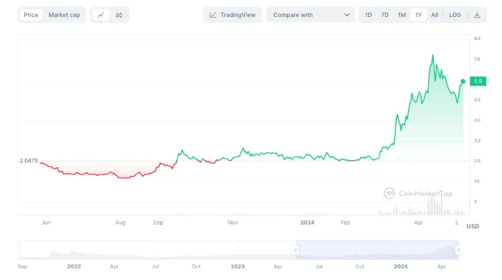Toggle the LOG scale option
Screen dimensions: 502x280
455,15
